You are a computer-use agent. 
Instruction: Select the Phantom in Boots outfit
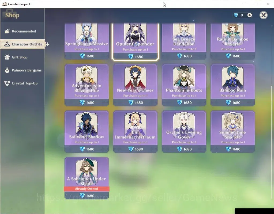[x=184, y=85]
